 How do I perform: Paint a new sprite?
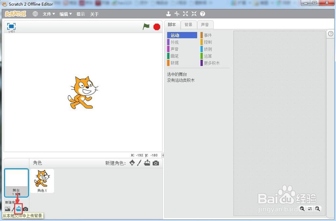pyautogui.click(x=139, y=163)
